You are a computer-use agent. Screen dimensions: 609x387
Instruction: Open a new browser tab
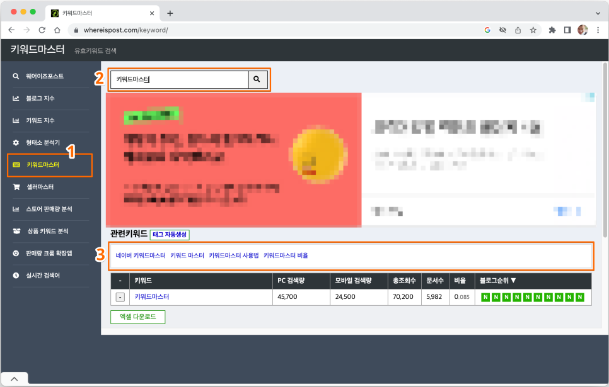pos(170,13)
